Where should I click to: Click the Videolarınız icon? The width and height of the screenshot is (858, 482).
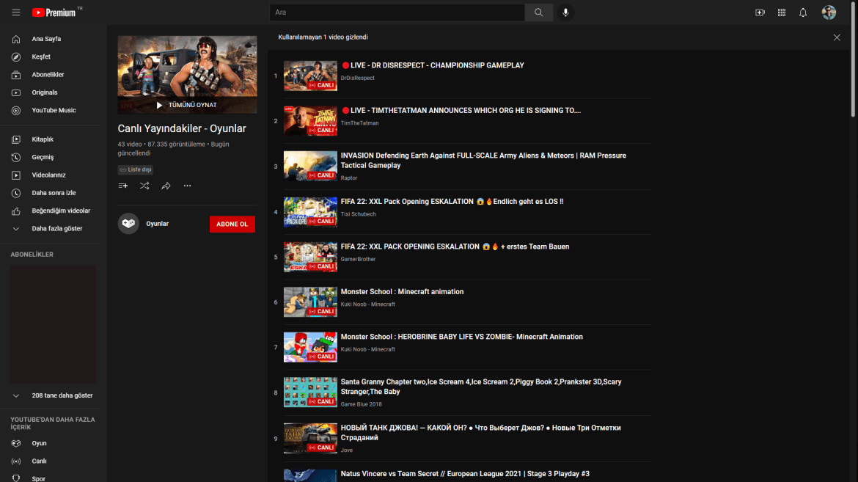tap(16, 175)
